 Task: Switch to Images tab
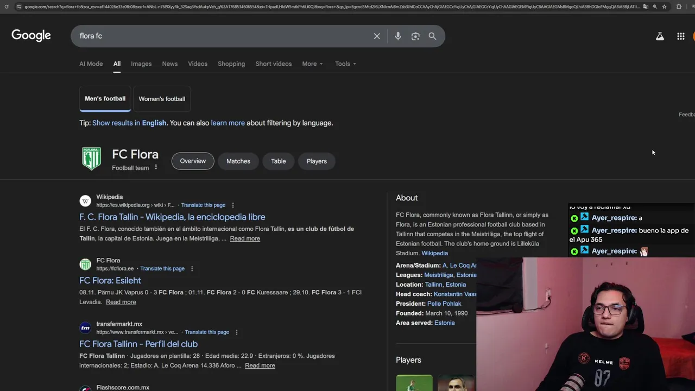coord(141,64)
